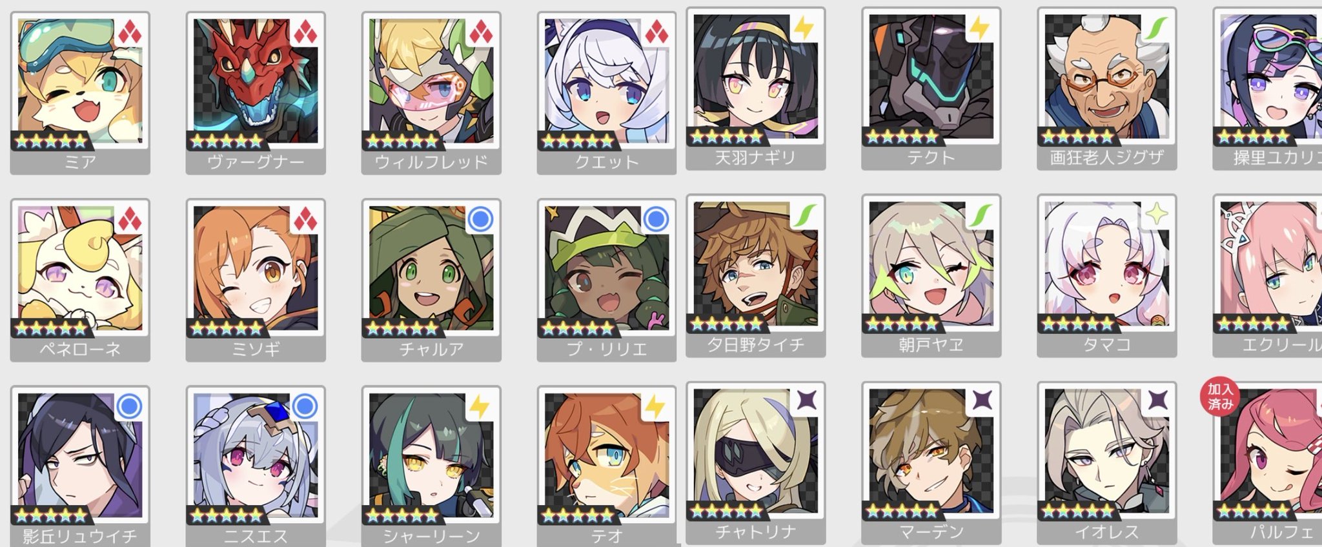
Task: Click the 加入済み badge on パルフェ
Action: click(x=1220, y=397)
